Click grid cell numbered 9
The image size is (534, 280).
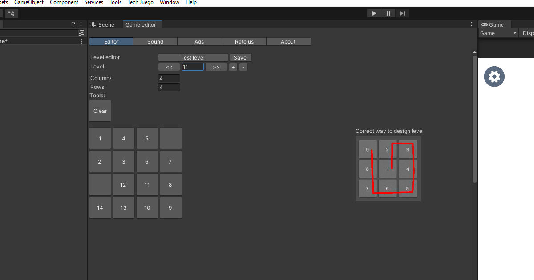[x=171, y=208]
